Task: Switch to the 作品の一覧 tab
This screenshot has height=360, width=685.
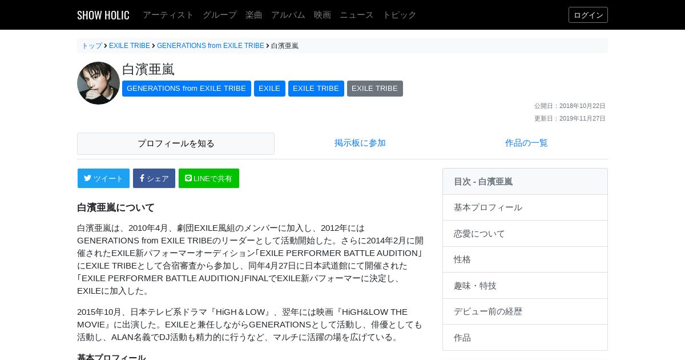Action: [526, 143]
